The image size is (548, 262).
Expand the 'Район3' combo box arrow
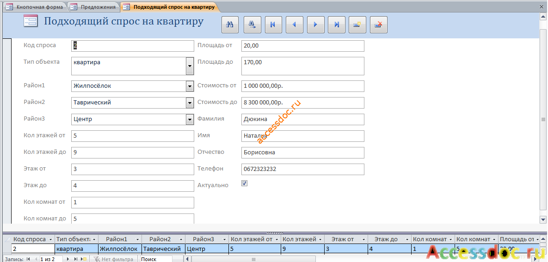tap(190, 120)
